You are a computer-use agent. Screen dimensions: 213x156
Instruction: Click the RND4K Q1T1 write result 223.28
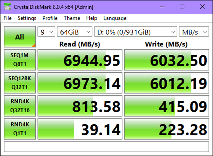pyautogui.click(x=167, y=129)
